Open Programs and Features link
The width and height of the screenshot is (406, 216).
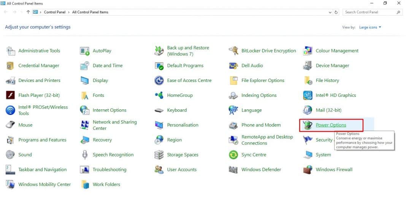(x=42, y=140)
